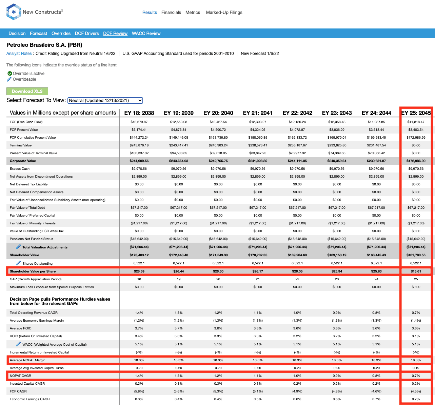Image resolution: width=435 pixels, height=405 pixels.
Task: Click Pensions Net Funded Status label
Action: coord(32,239)
